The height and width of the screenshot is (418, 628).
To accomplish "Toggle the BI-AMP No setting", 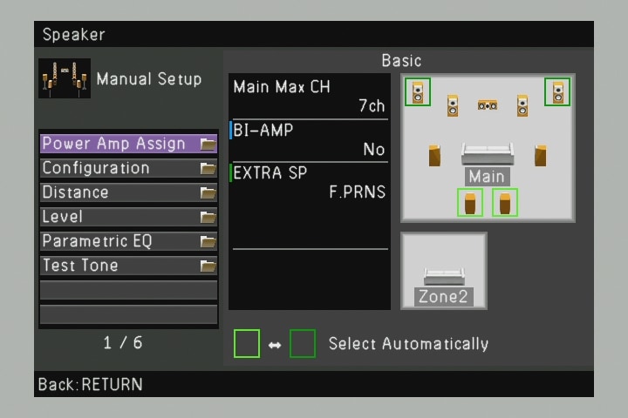I will click(x=309, y=140).
